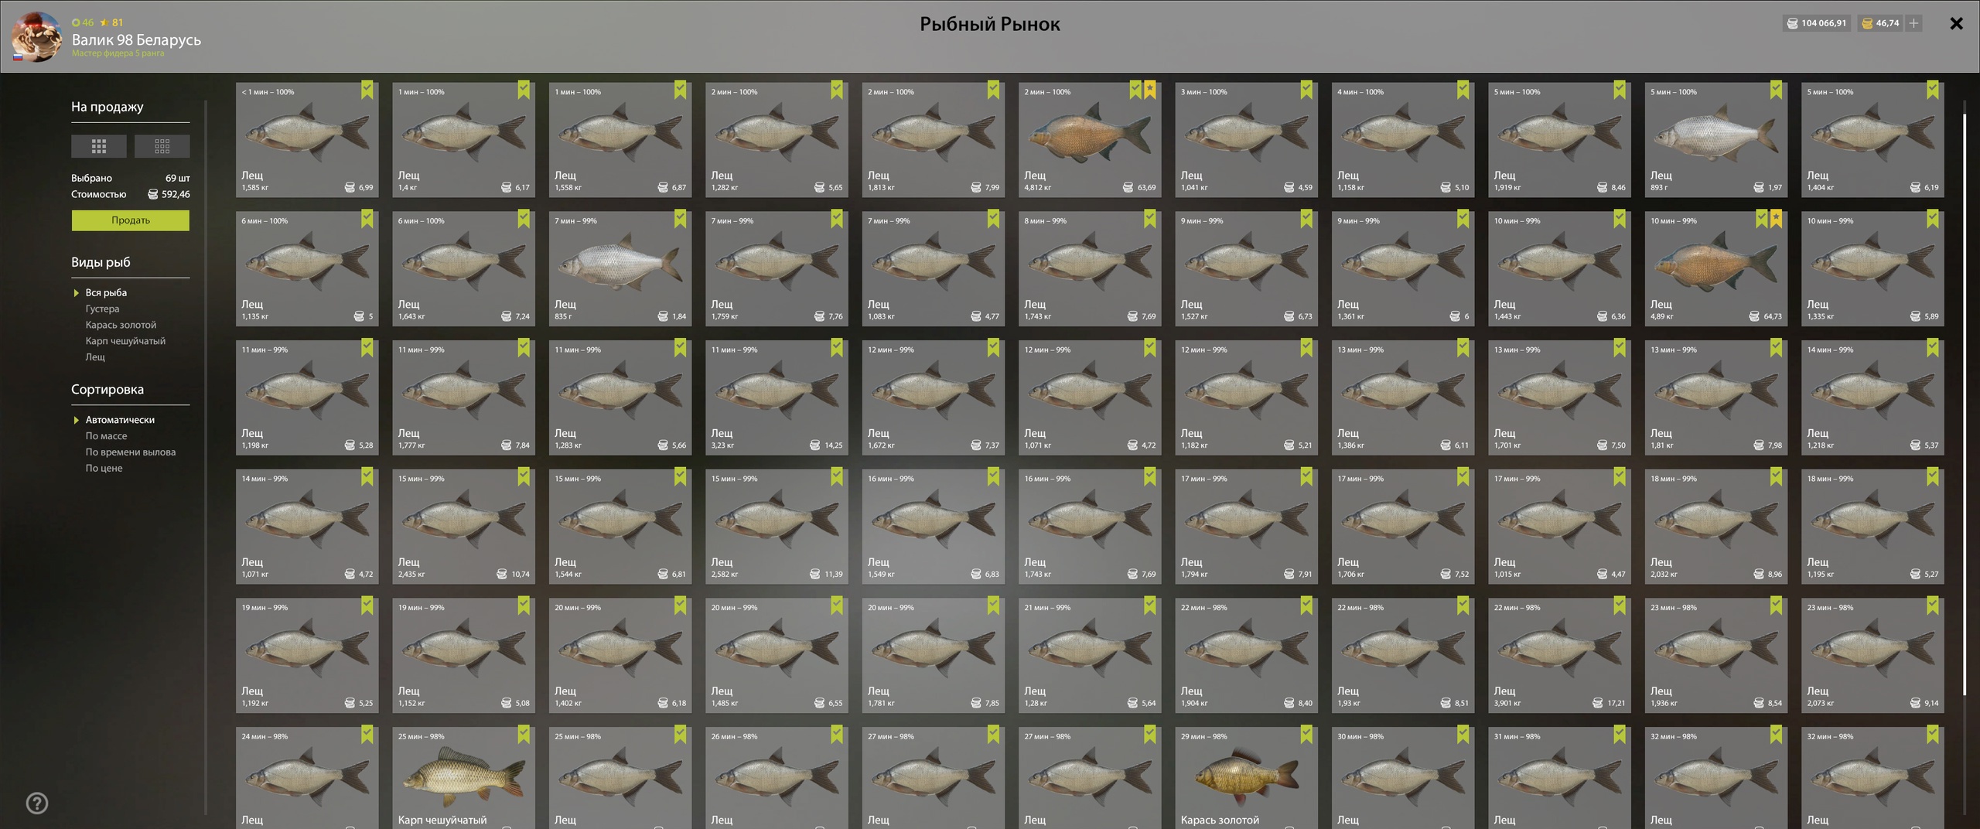Viewport: 1980px width, 829px height.
Task: Sort fish По цене
Action: [104, 468]
